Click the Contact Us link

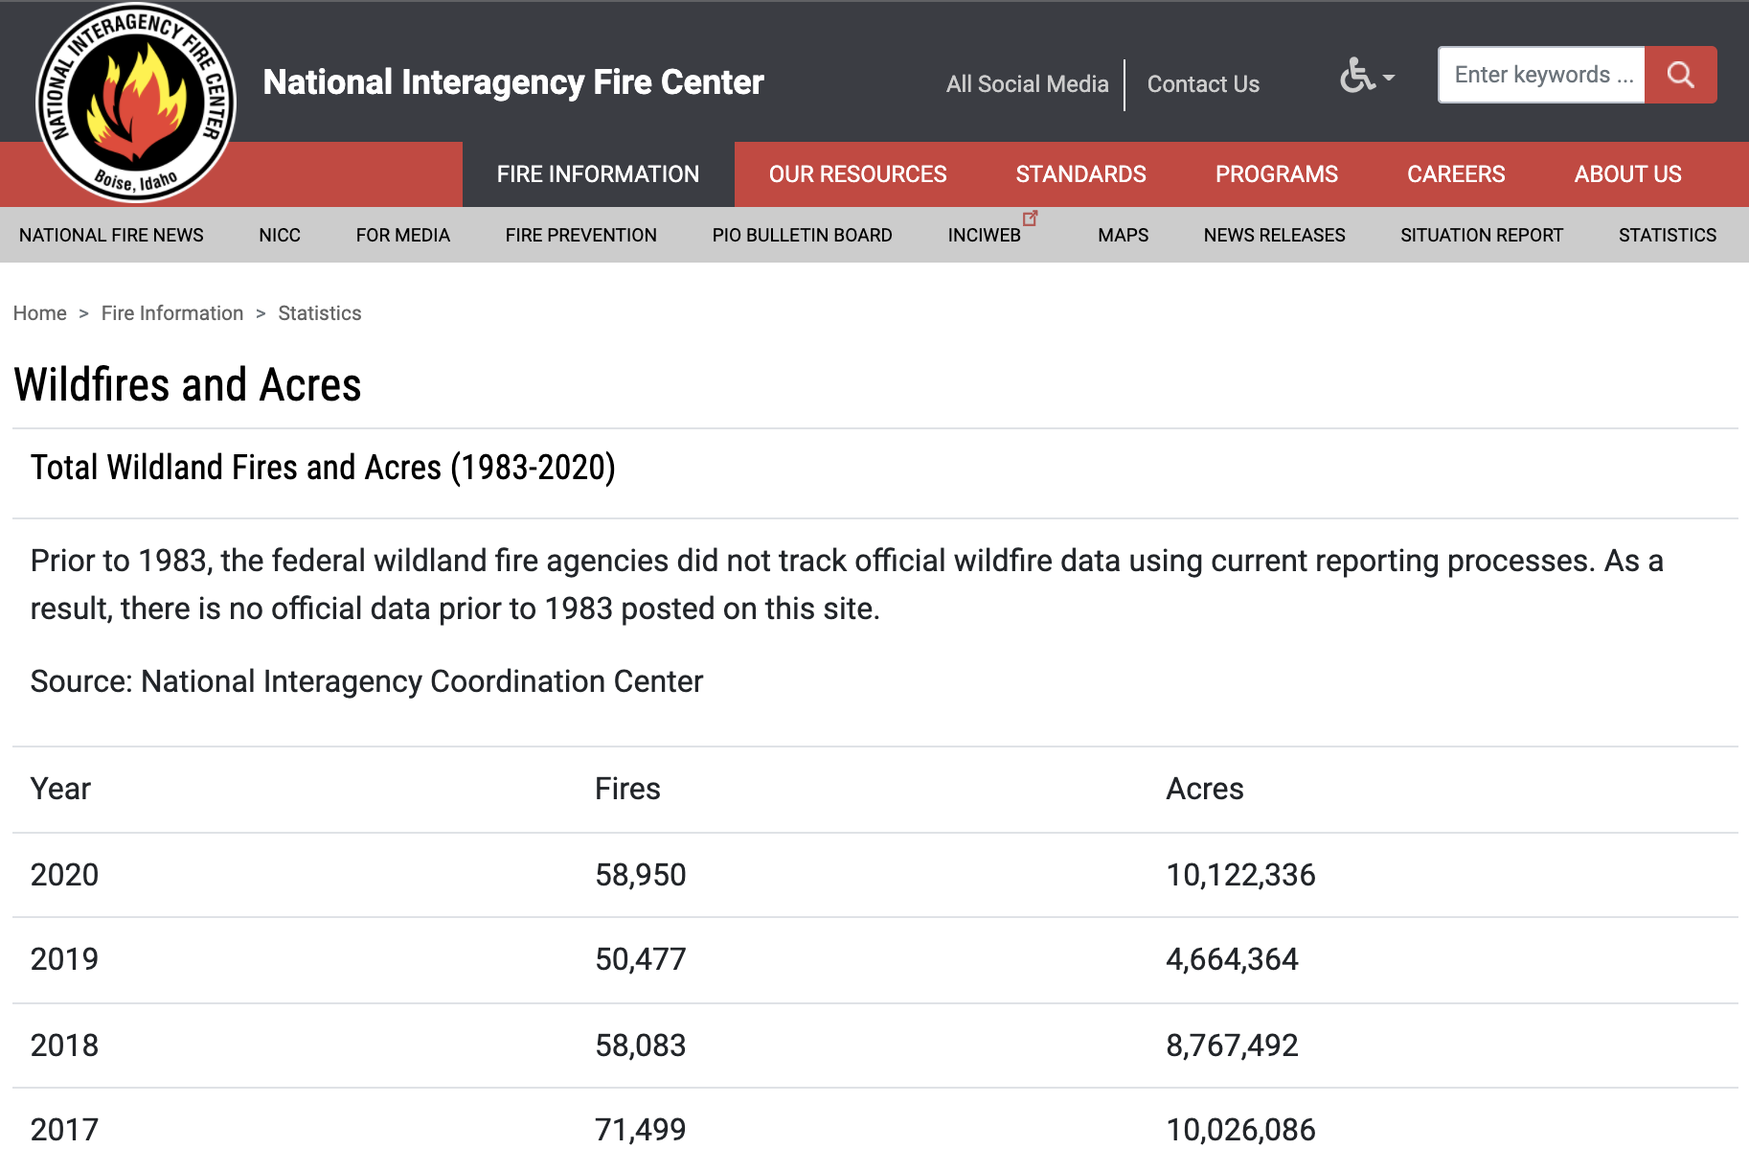tap(1203, 83)
